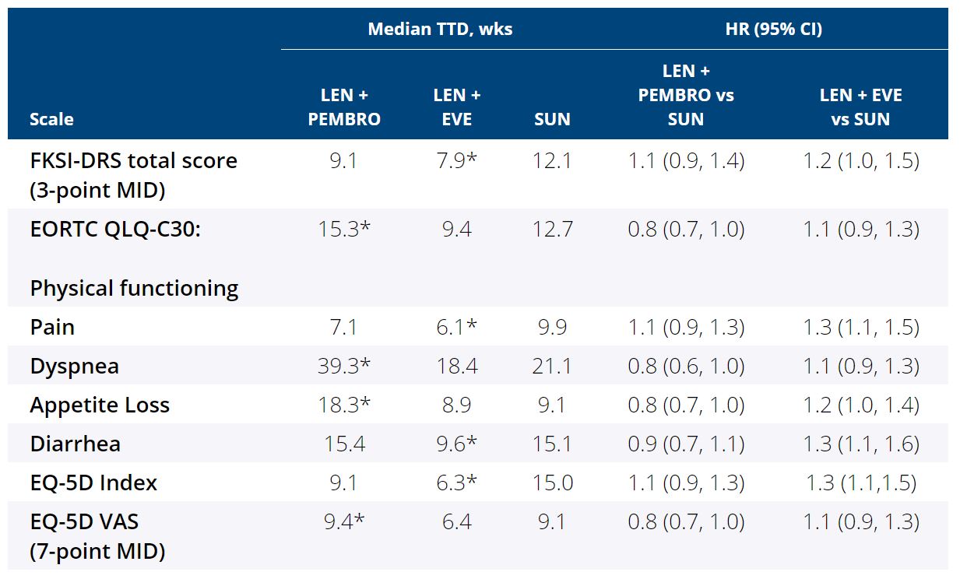Select the 15.0 SUN value for EQ-5D Index
This screenshot has height=579, width=960.
tap(552, 482)
